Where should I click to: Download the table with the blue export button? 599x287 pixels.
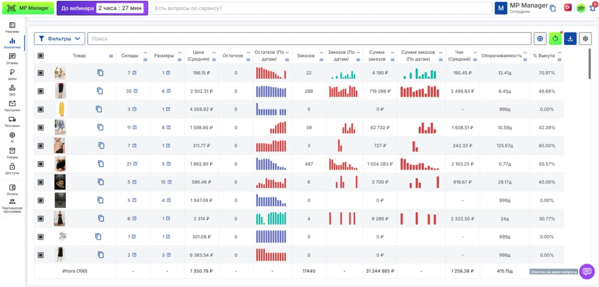[x=570, y=38]
